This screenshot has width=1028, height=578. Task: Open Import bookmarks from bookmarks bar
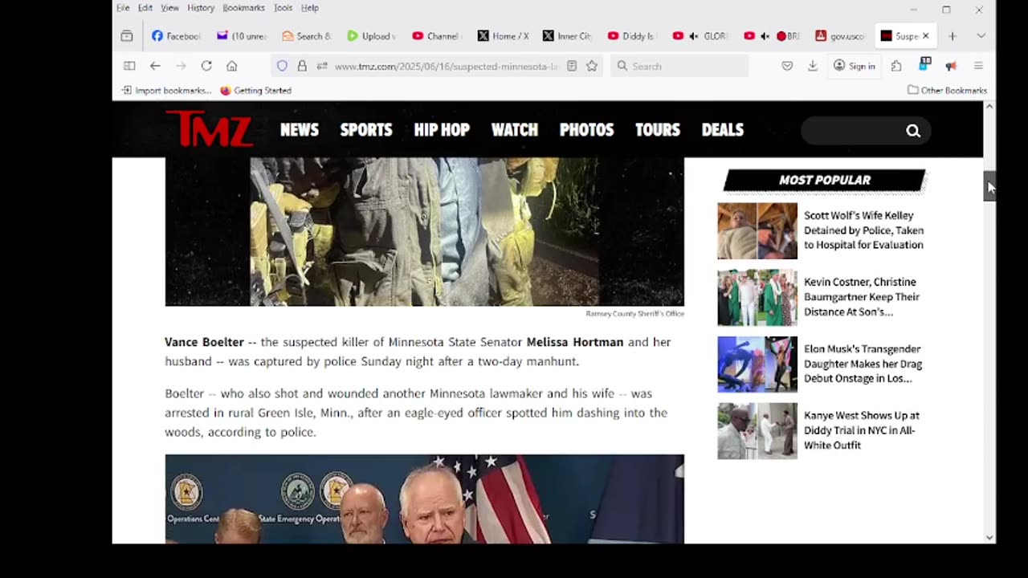(166, 91)
